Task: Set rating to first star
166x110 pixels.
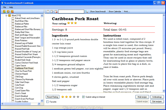Action: (x=63, y=97)
